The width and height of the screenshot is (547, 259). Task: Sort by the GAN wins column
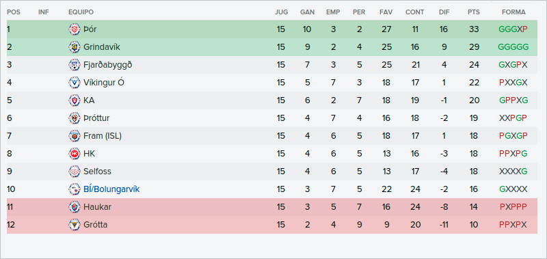tap(307, 12)
